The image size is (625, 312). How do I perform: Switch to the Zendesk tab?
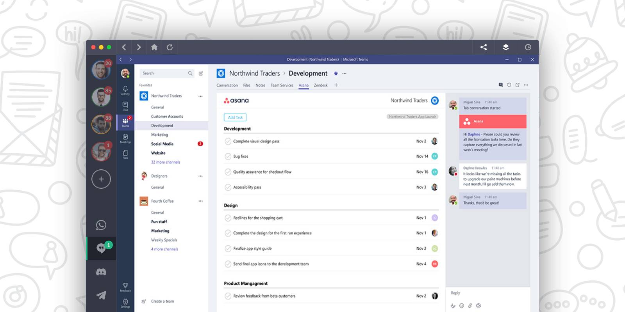(x=321, y=85)
